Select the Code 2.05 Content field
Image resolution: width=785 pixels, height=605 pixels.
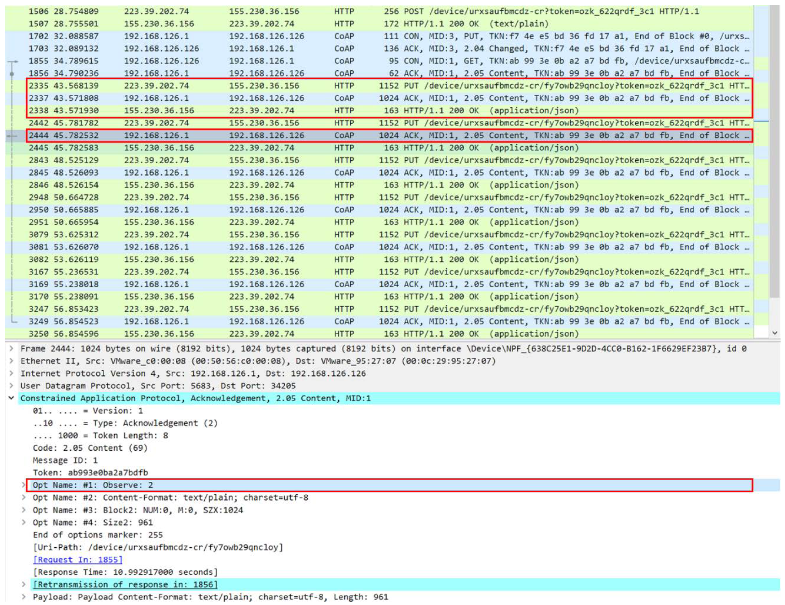click(90, 448)
